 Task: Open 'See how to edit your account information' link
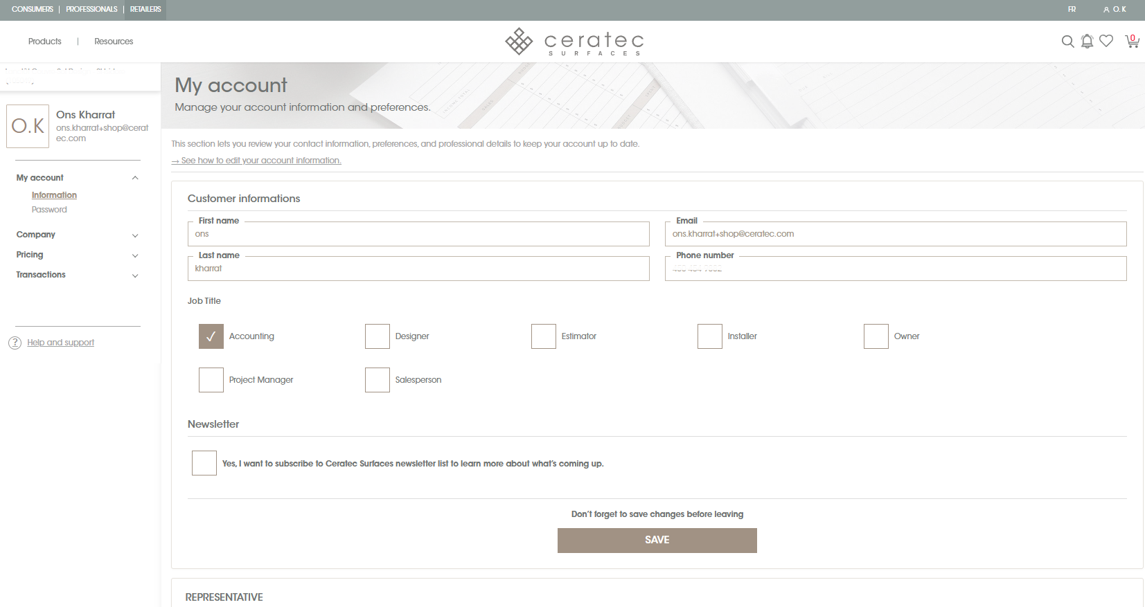click(256, 161)
